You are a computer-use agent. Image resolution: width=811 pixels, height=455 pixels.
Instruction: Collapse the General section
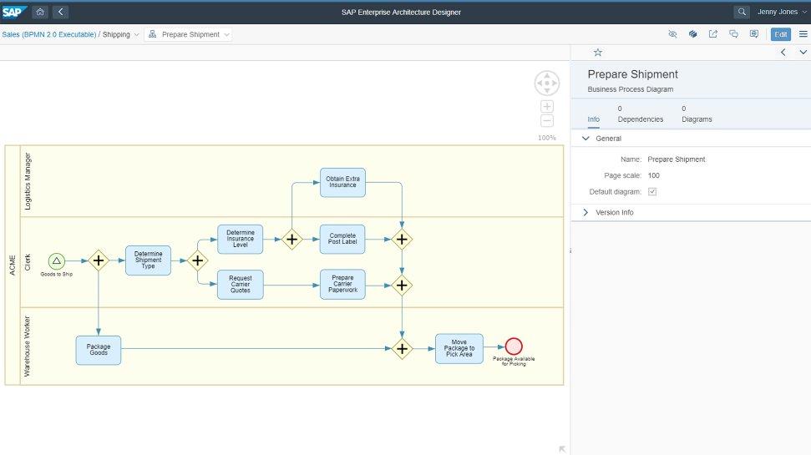(x=585, y=139)
